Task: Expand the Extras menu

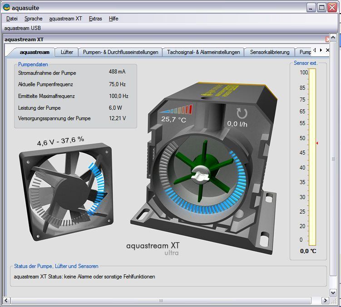Action: click(95, 19)
